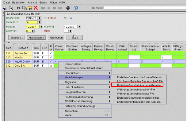Open lookup arrow next to 12.2006 field
The width and height of the screenshot is (187, 121).
[x=79, y=27]
